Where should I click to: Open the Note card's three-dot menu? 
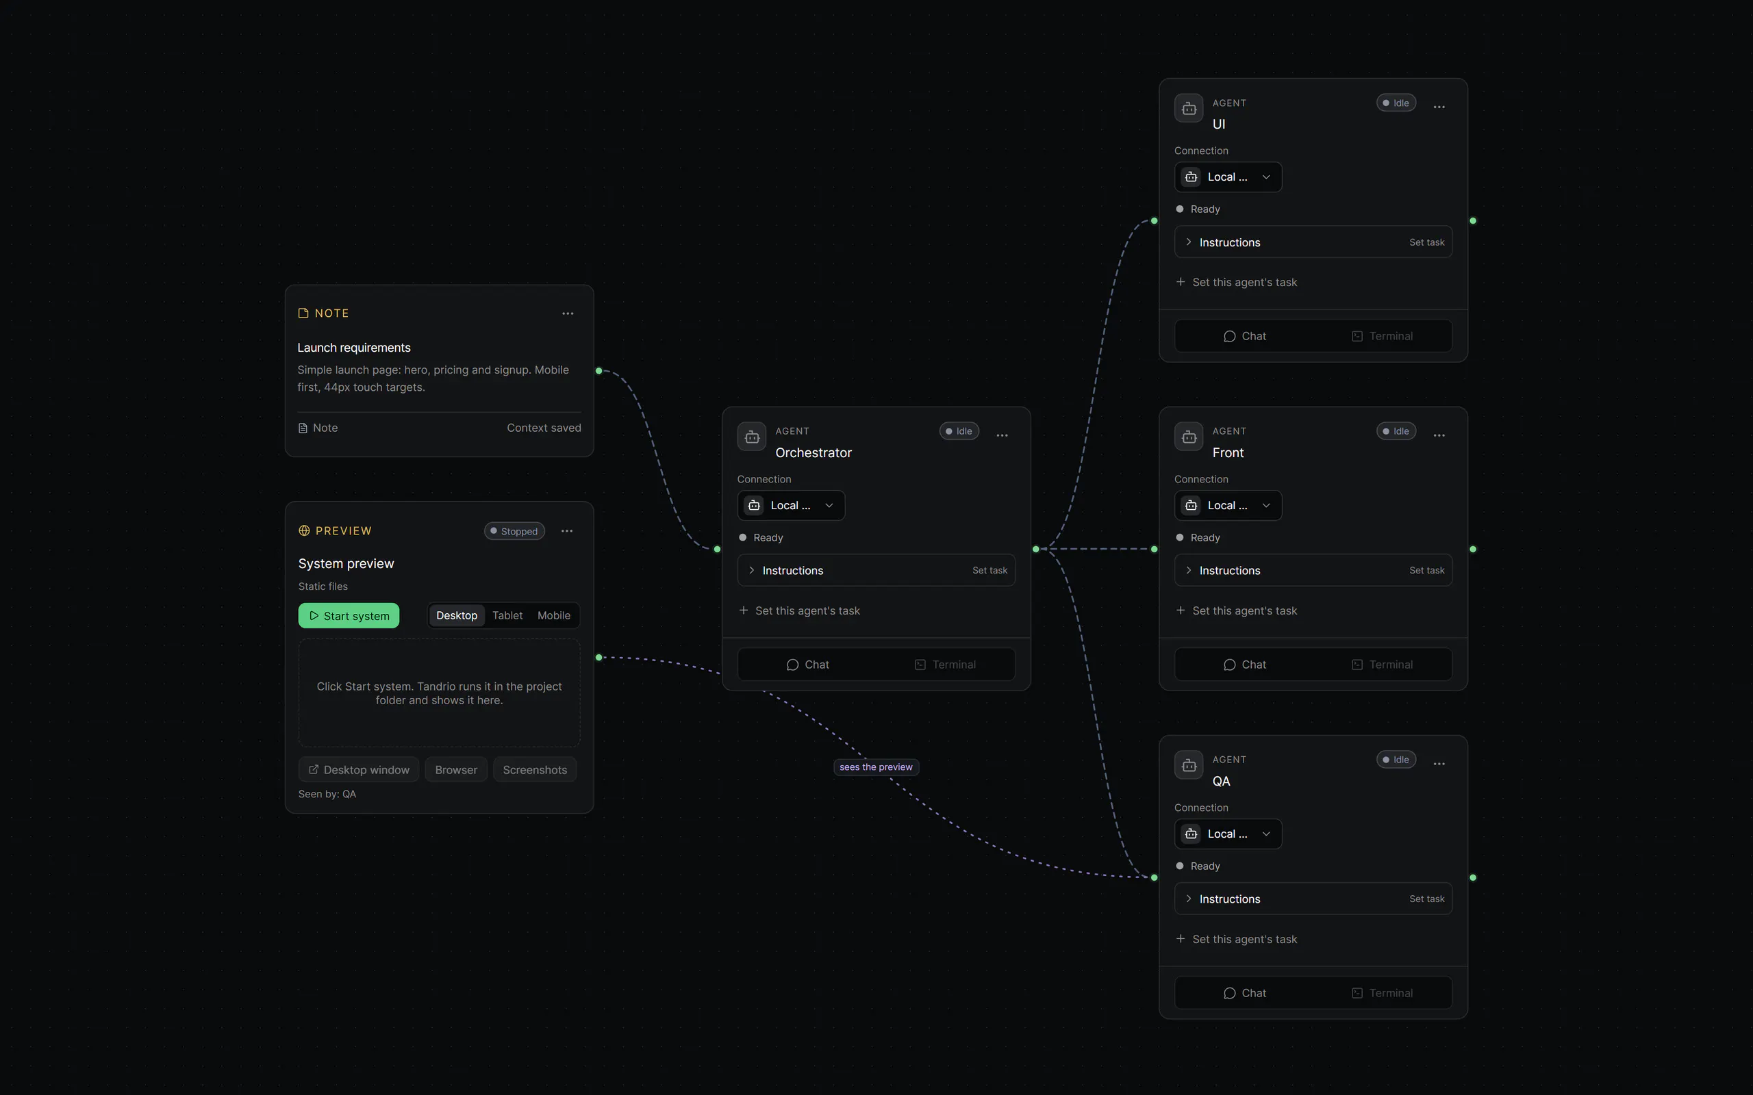tap(568, 313)
